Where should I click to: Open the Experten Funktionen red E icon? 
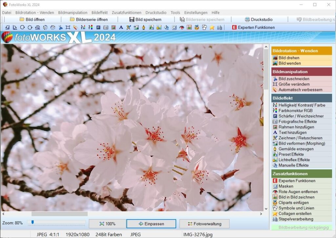276,181
